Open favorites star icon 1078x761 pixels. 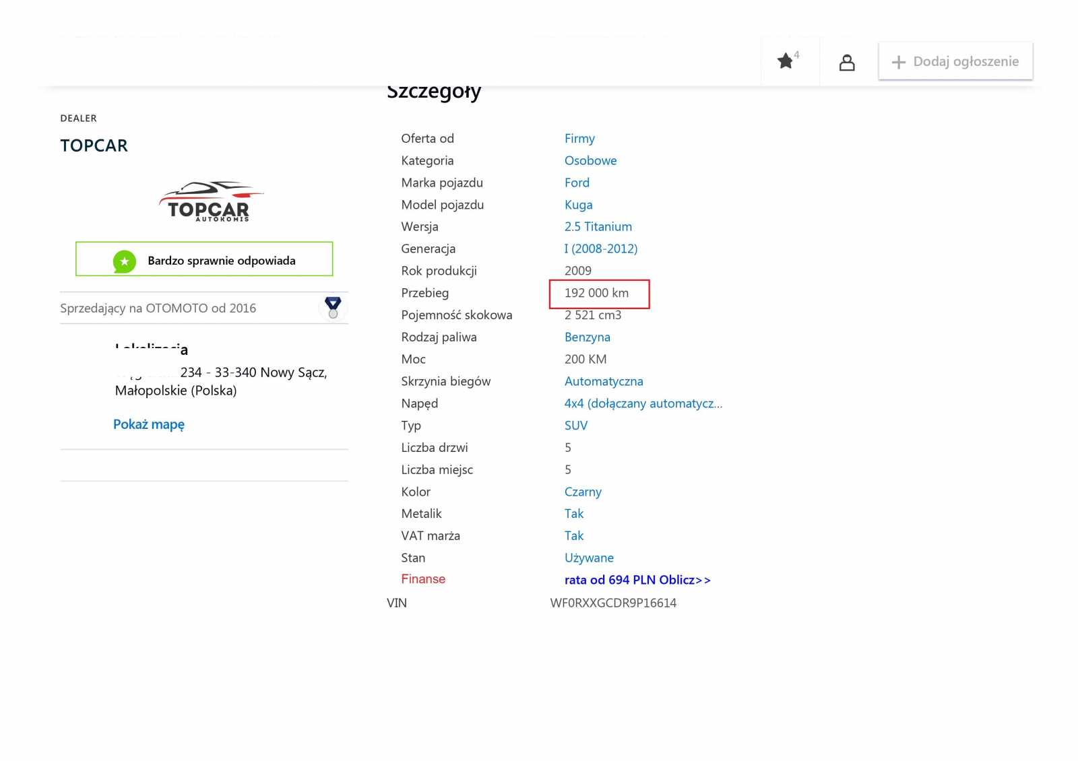(x=786, y=61)
